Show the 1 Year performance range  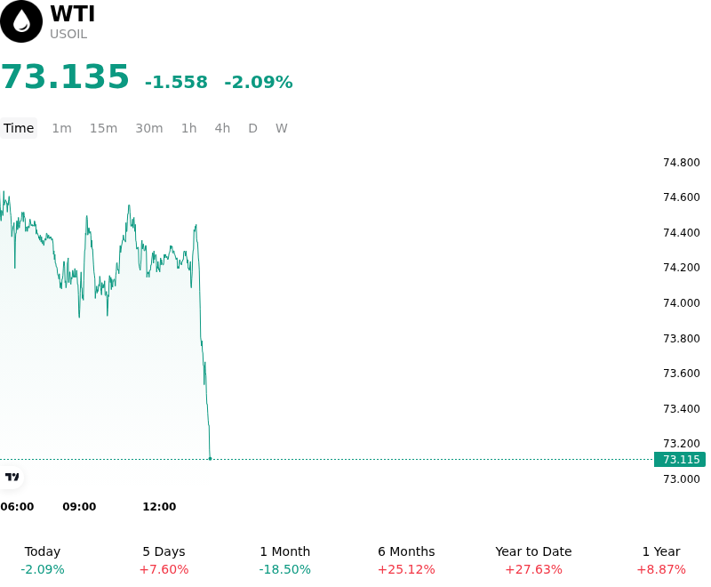pyautogui.click(x=661, y=560)
